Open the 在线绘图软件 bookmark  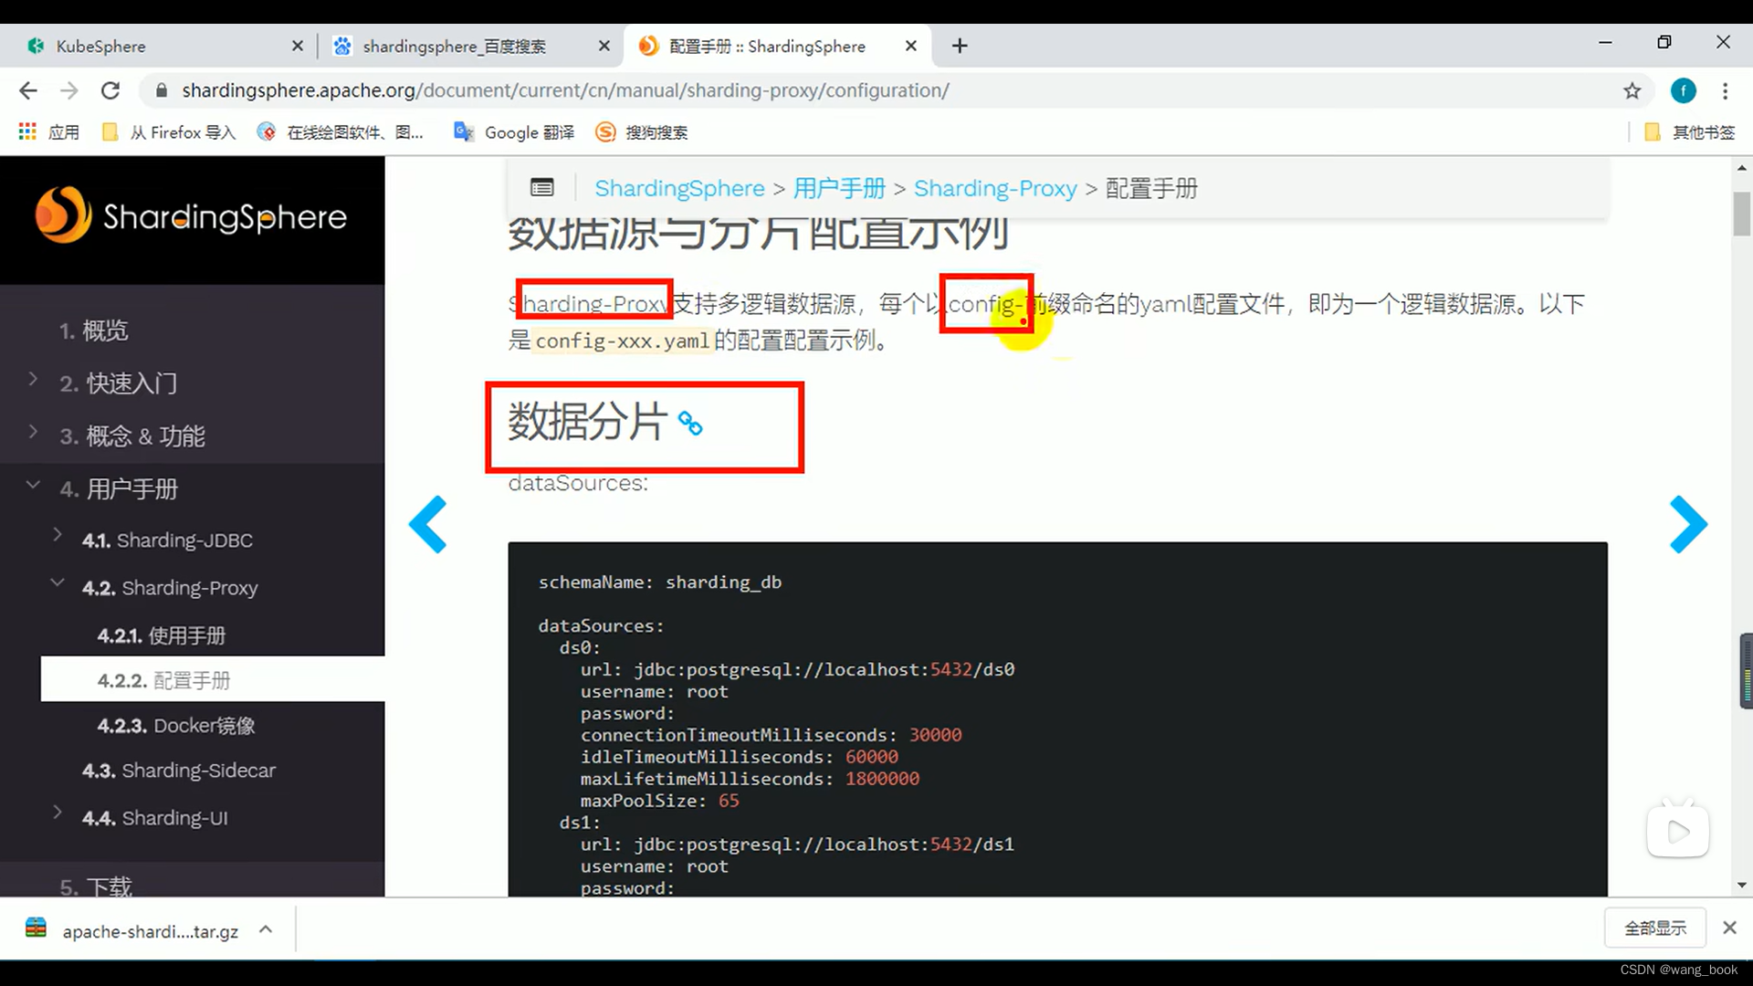341,132
